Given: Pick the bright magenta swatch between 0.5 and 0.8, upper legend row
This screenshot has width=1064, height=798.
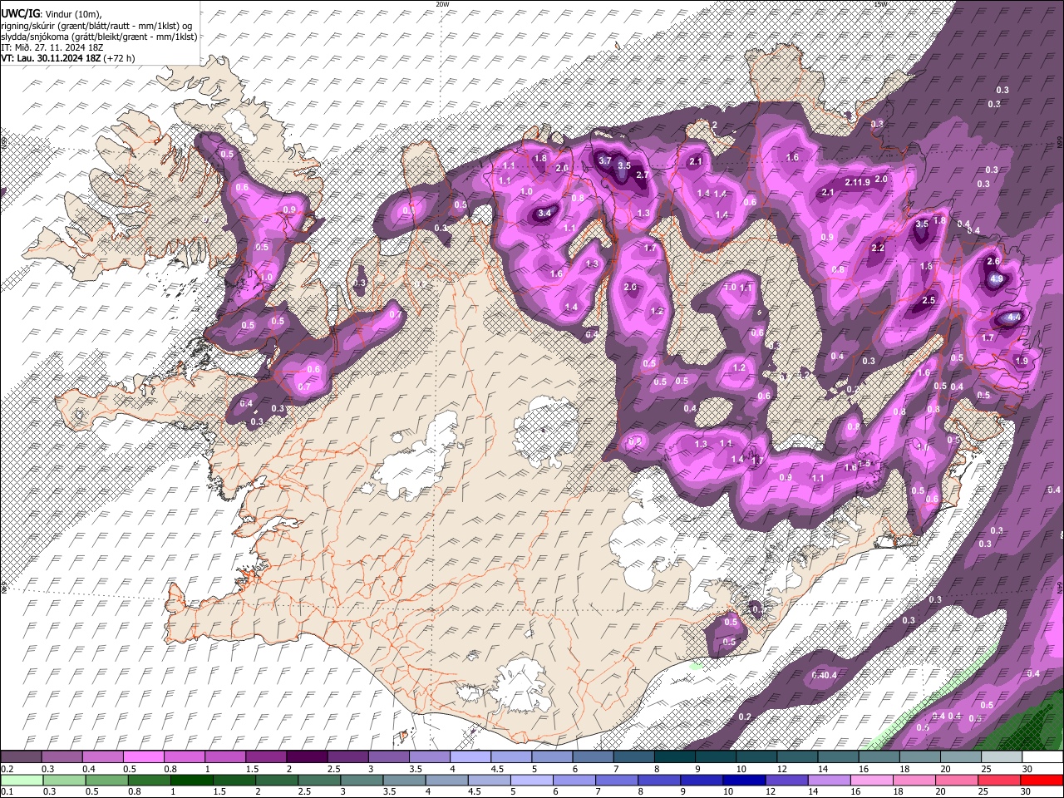Looking at the screenshot, I should click(143, 757).
